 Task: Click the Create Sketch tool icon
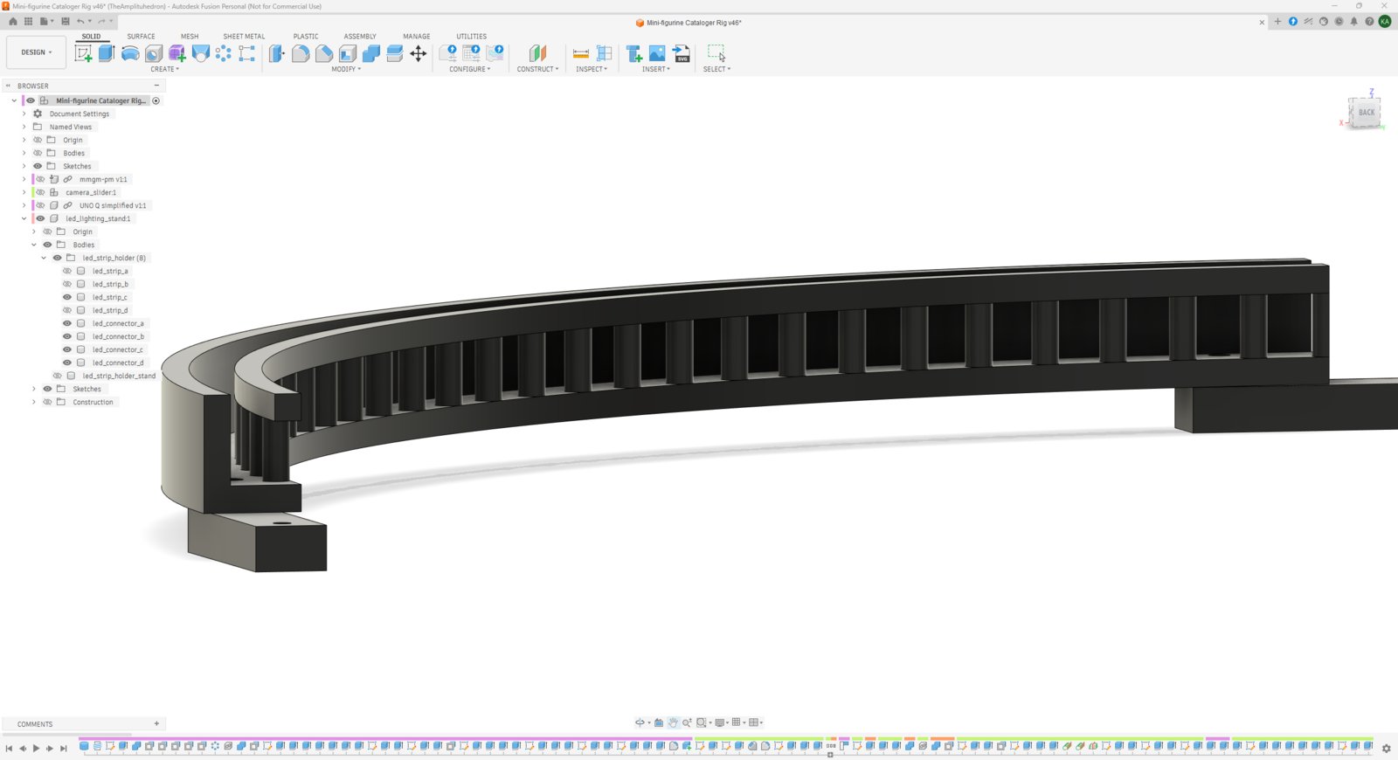click(x=83, y=53)
